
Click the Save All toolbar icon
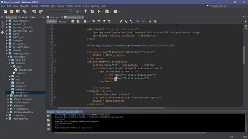coord(24,12)
